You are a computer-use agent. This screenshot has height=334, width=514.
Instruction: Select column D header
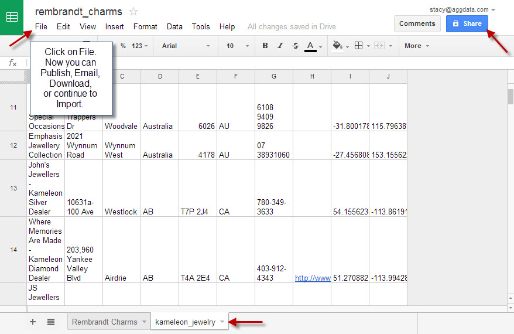160,76
